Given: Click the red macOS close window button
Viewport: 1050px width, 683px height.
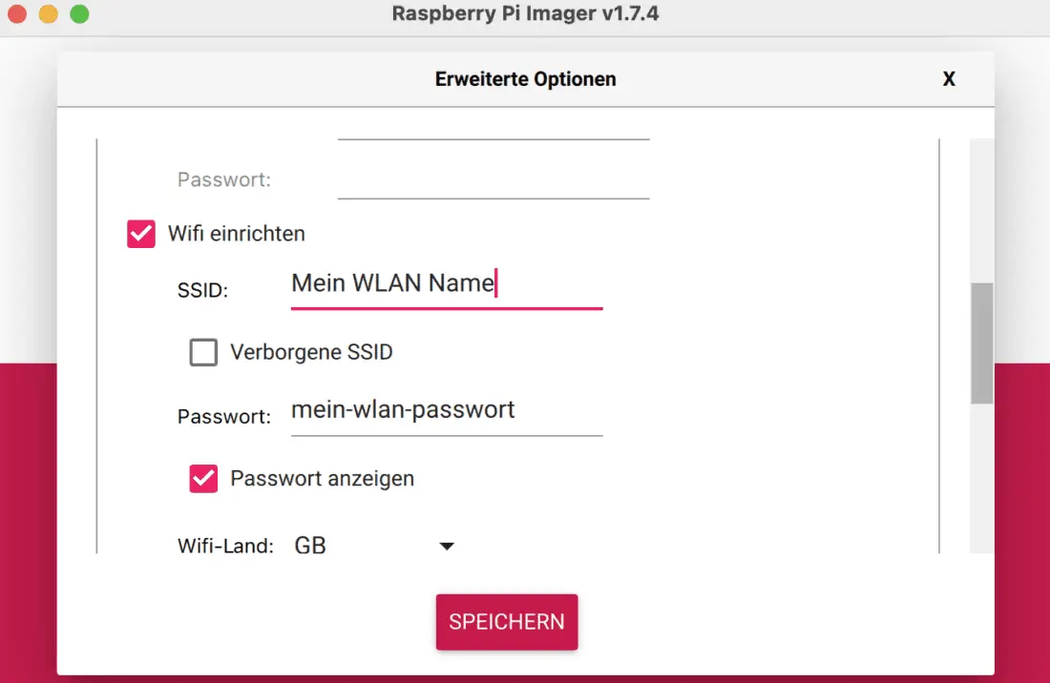Looking at the screenshot, I should click(x=16, y=14).
